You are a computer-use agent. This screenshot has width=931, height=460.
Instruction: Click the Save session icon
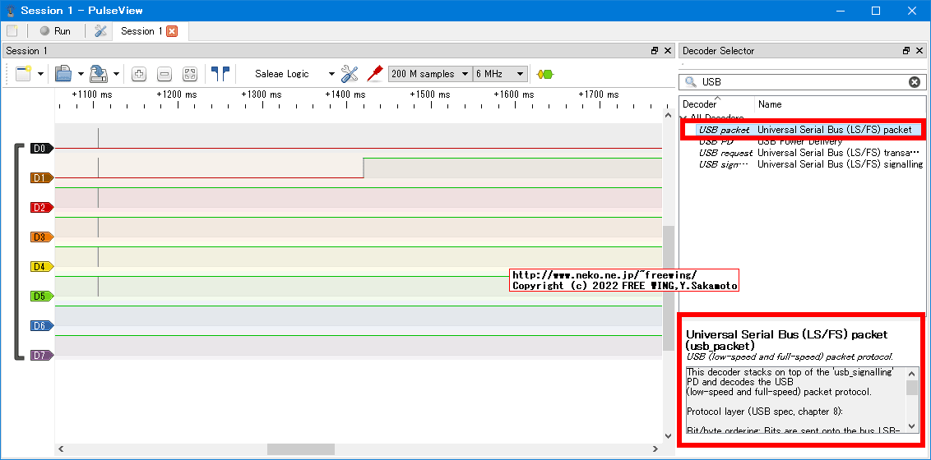coord(98,74)
